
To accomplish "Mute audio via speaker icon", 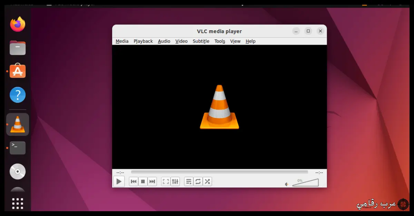I will pyautogui.click(x=287, y=184).
